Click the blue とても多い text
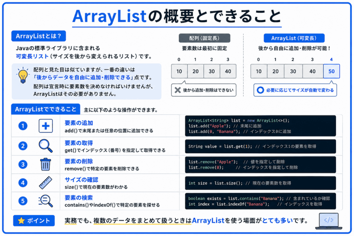 click(x=277, y=220)
